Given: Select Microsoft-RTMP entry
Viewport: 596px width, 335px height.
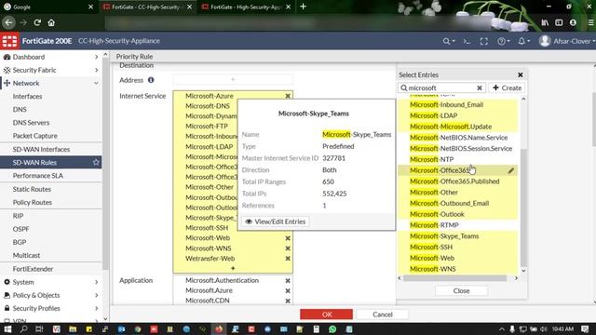Looking at the screenshot, I should (x=457, y=225).
